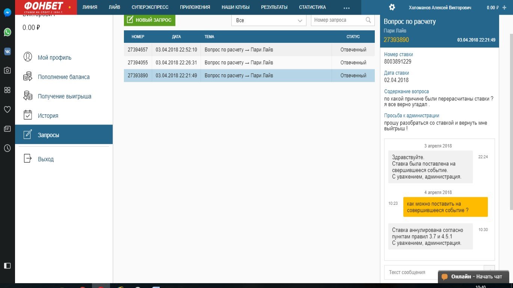Open Bookmarks heart icon in sidebar
This screenshot has width=513, height=288.
coord(7,109)
